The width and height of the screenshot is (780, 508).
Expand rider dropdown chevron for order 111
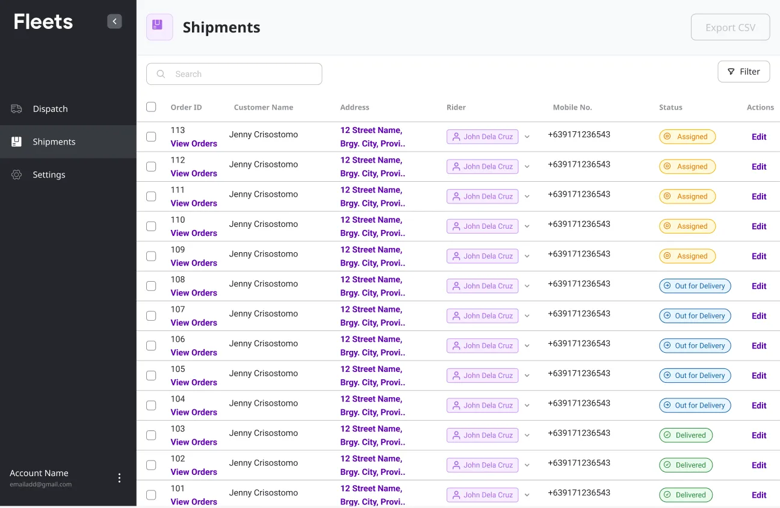(x=527, y=196)
